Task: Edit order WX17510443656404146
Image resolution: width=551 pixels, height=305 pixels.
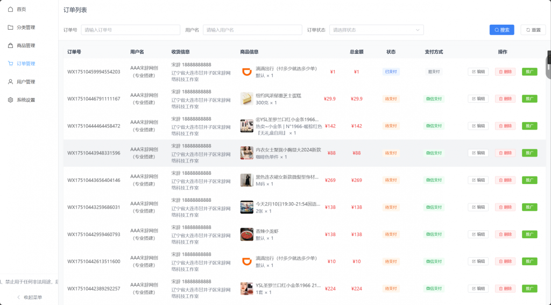Action: pos(478,180)
